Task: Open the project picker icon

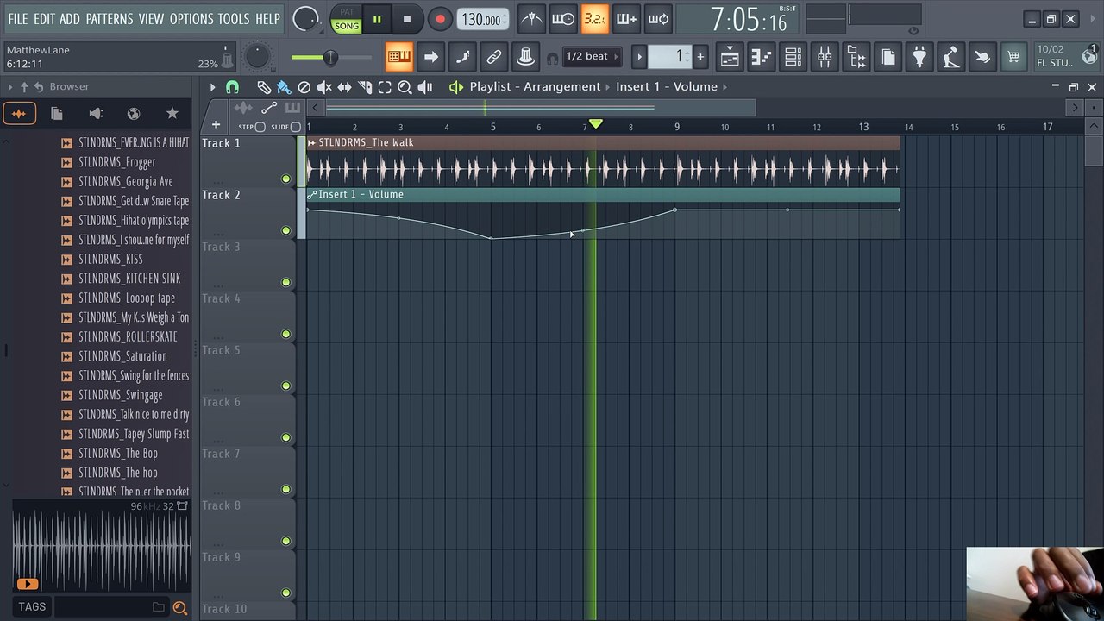Action: tap(888, 57)
